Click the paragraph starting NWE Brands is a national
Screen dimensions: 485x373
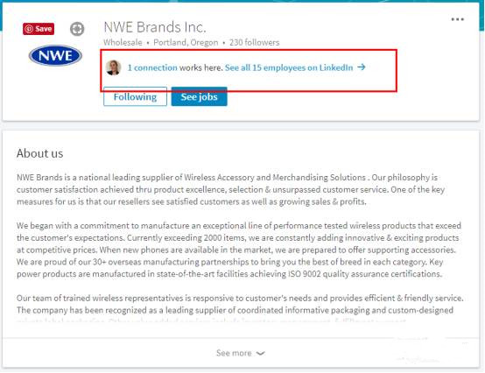231,189
